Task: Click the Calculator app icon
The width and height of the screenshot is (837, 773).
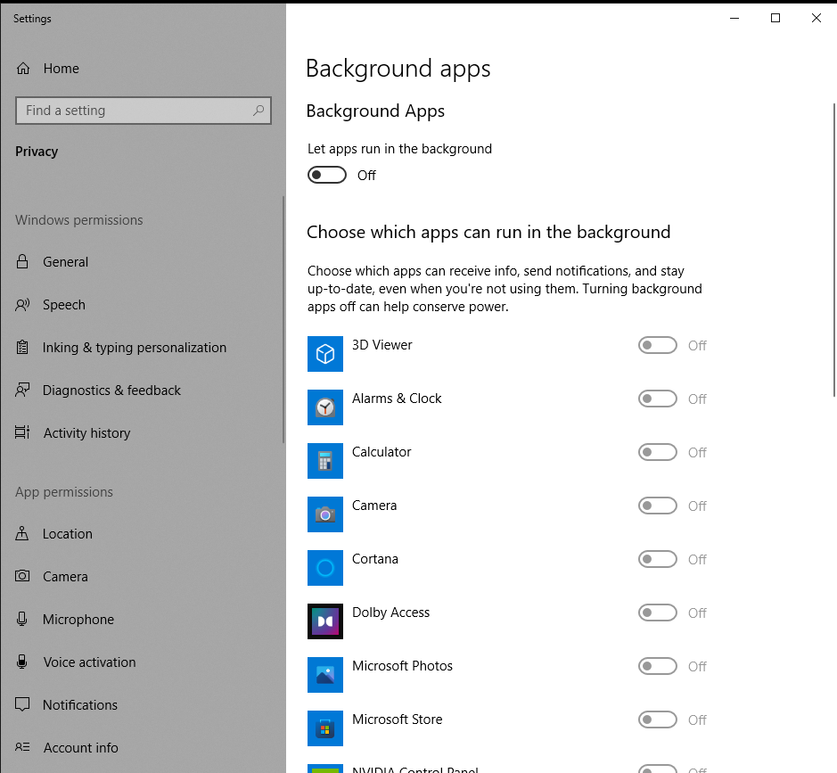Action: coord(324,461)
